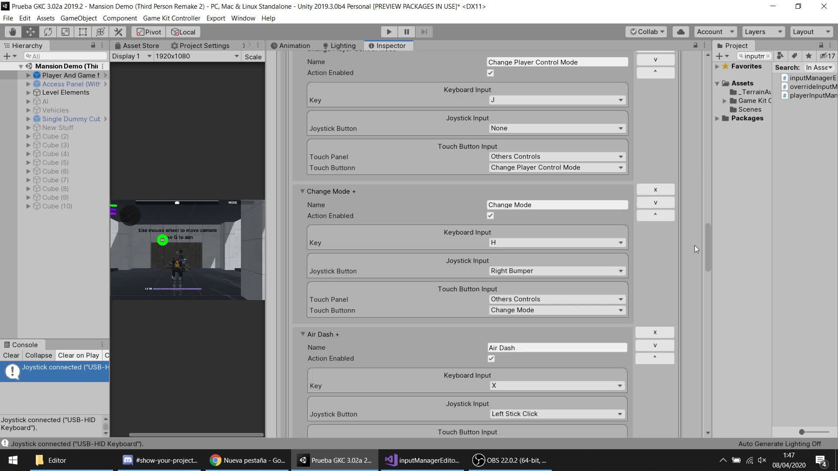
Task: Toggle Action Enabled for Change Player Control Mode
Action: (490, 73)
